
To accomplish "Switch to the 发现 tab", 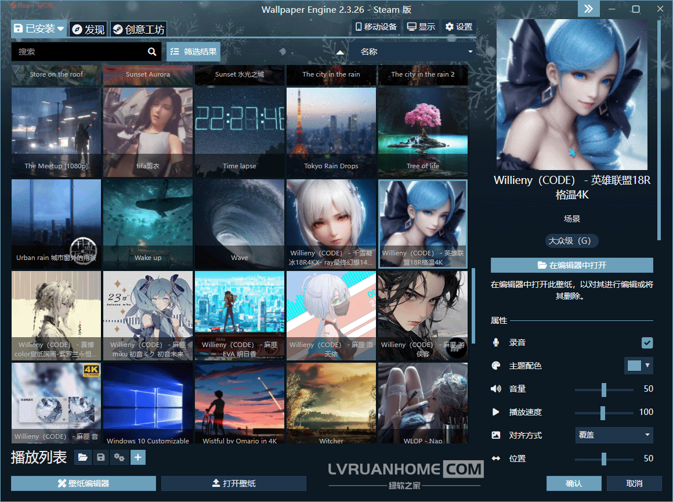I will [88, 29].
